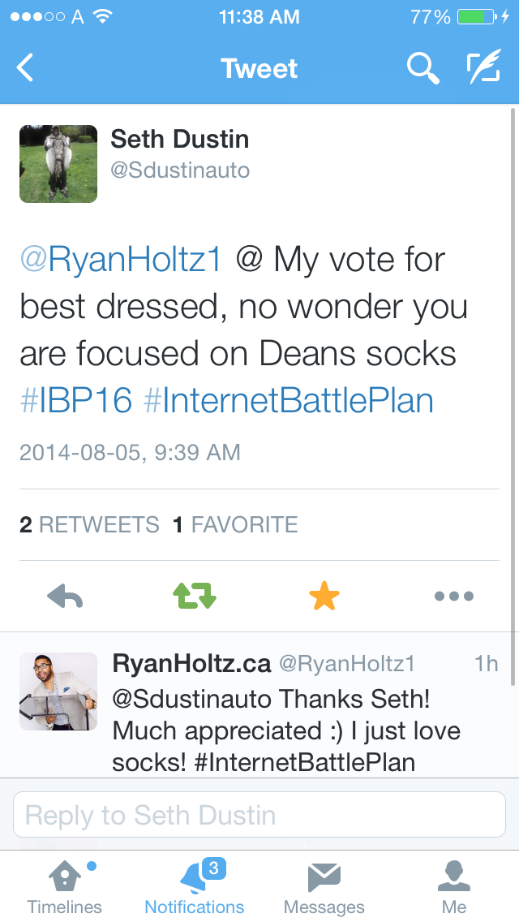Tap the back arrow in header

[26, 68]
